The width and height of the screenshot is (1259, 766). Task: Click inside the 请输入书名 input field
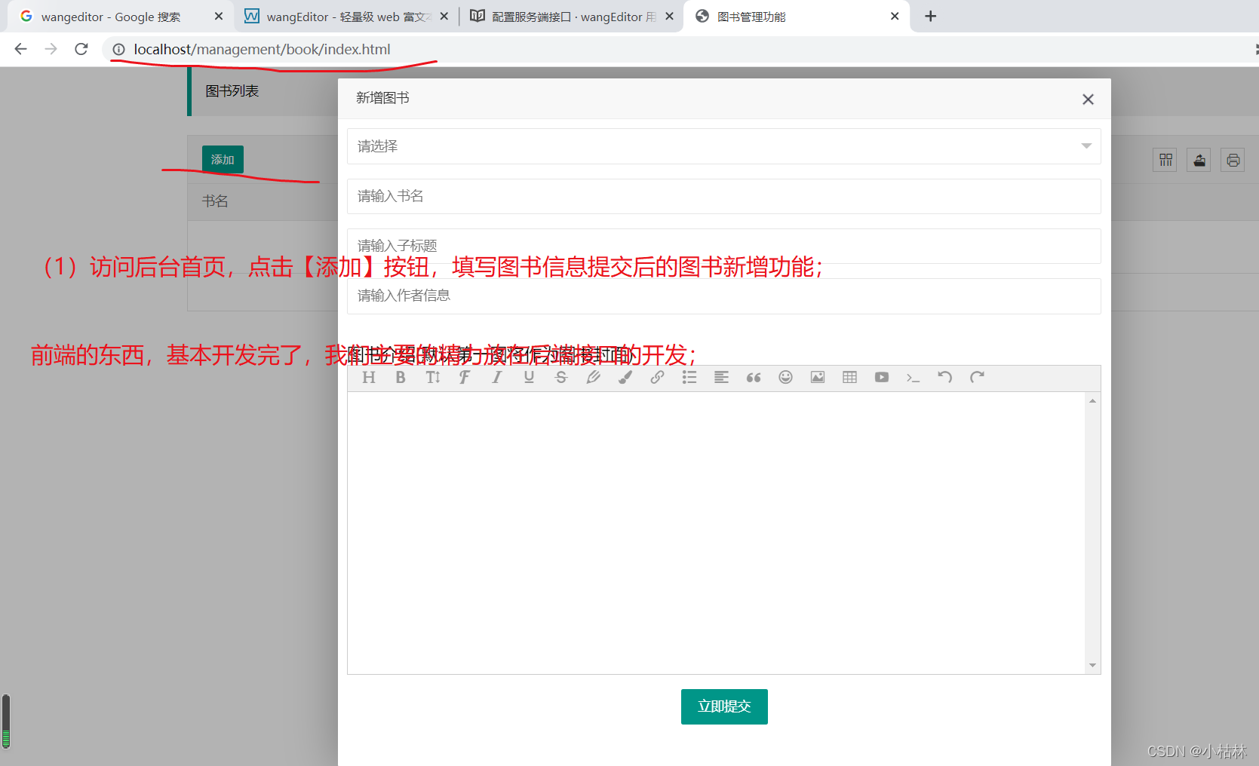pyautogui.click(x=723, y=196)
